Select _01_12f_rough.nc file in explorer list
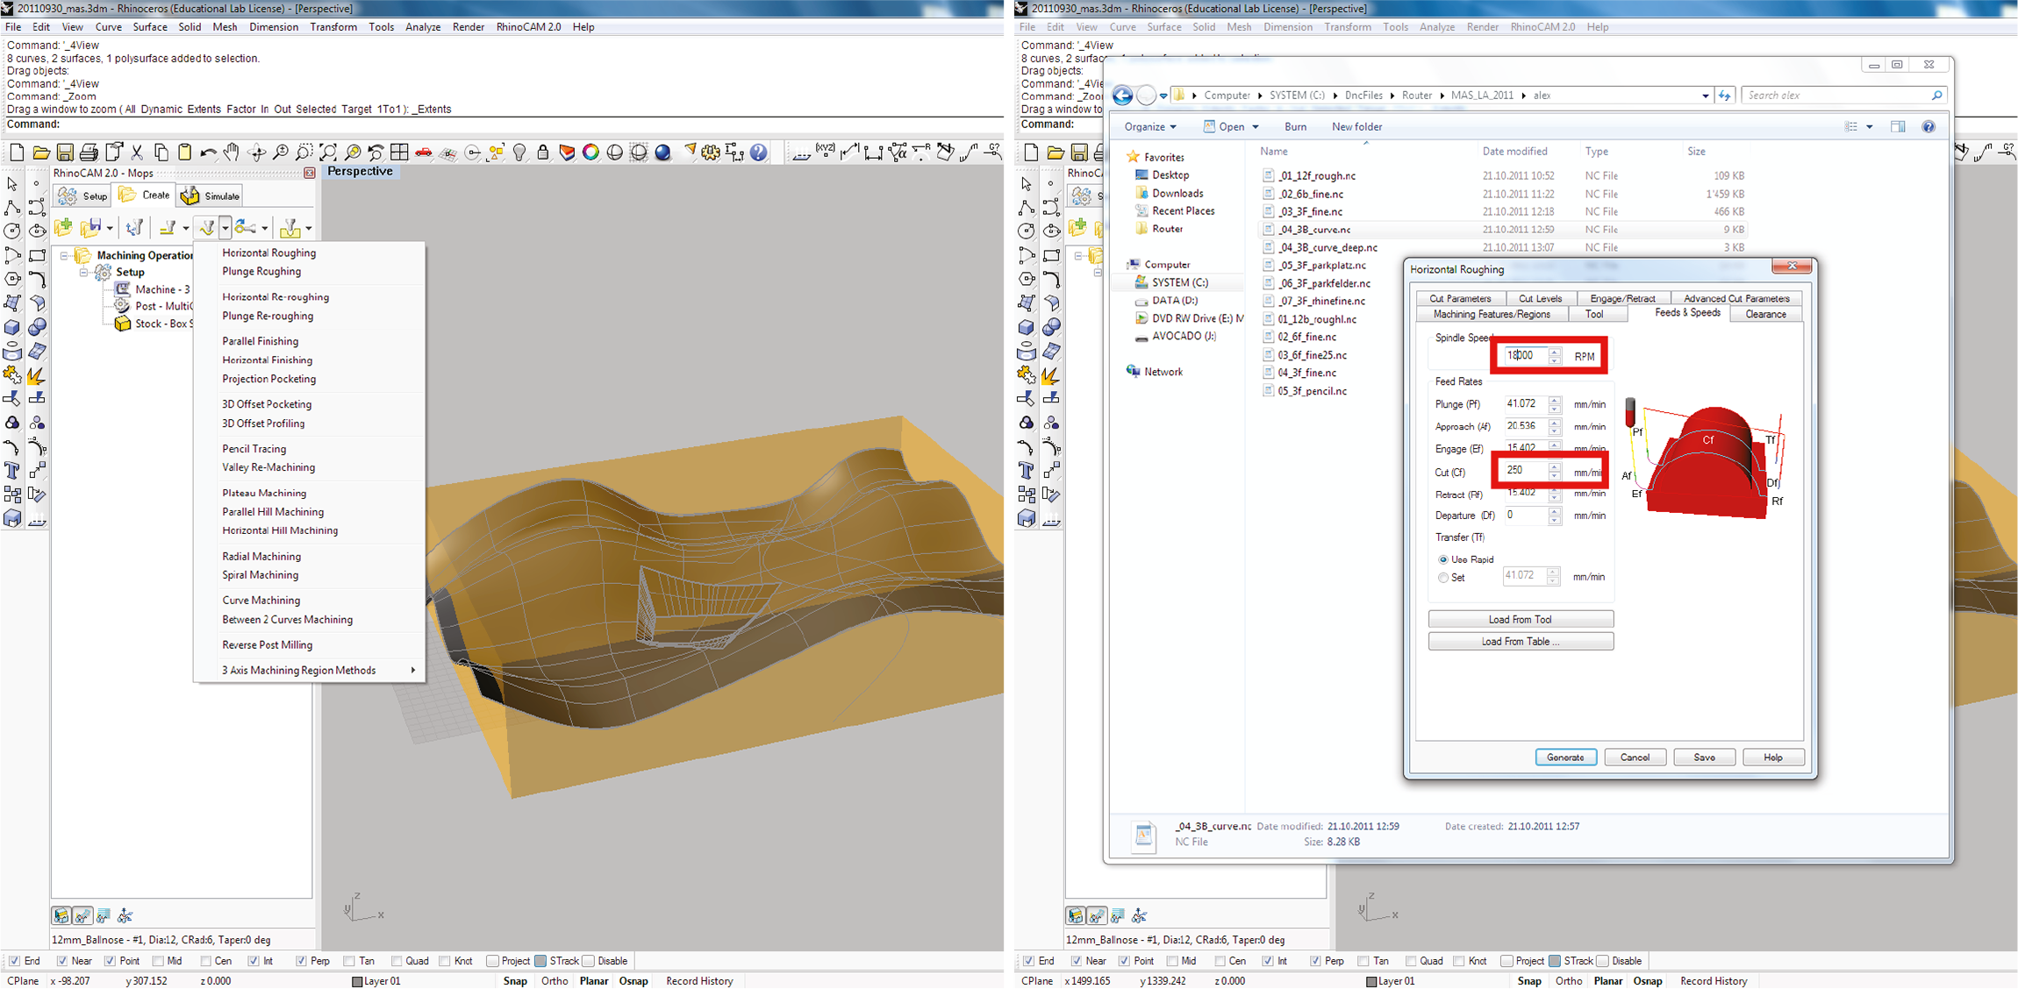The image size is (2018, 989). pyautogui.click(x=1316, y=175)
